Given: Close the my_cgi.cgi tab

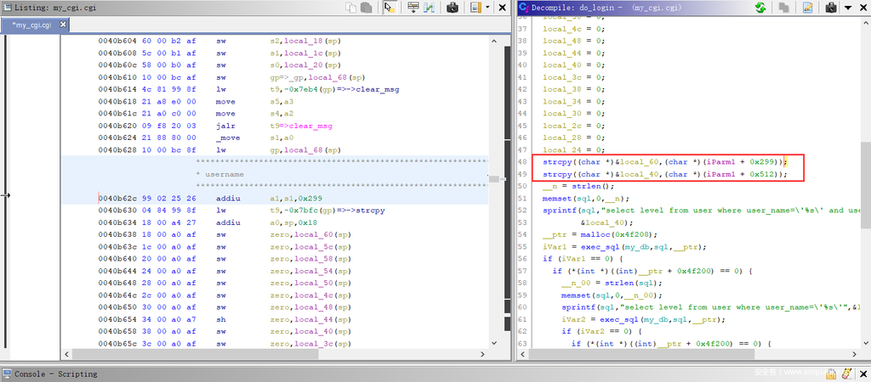Looking at the screenshot, I should pyautogui.click(x=63, y=25).
